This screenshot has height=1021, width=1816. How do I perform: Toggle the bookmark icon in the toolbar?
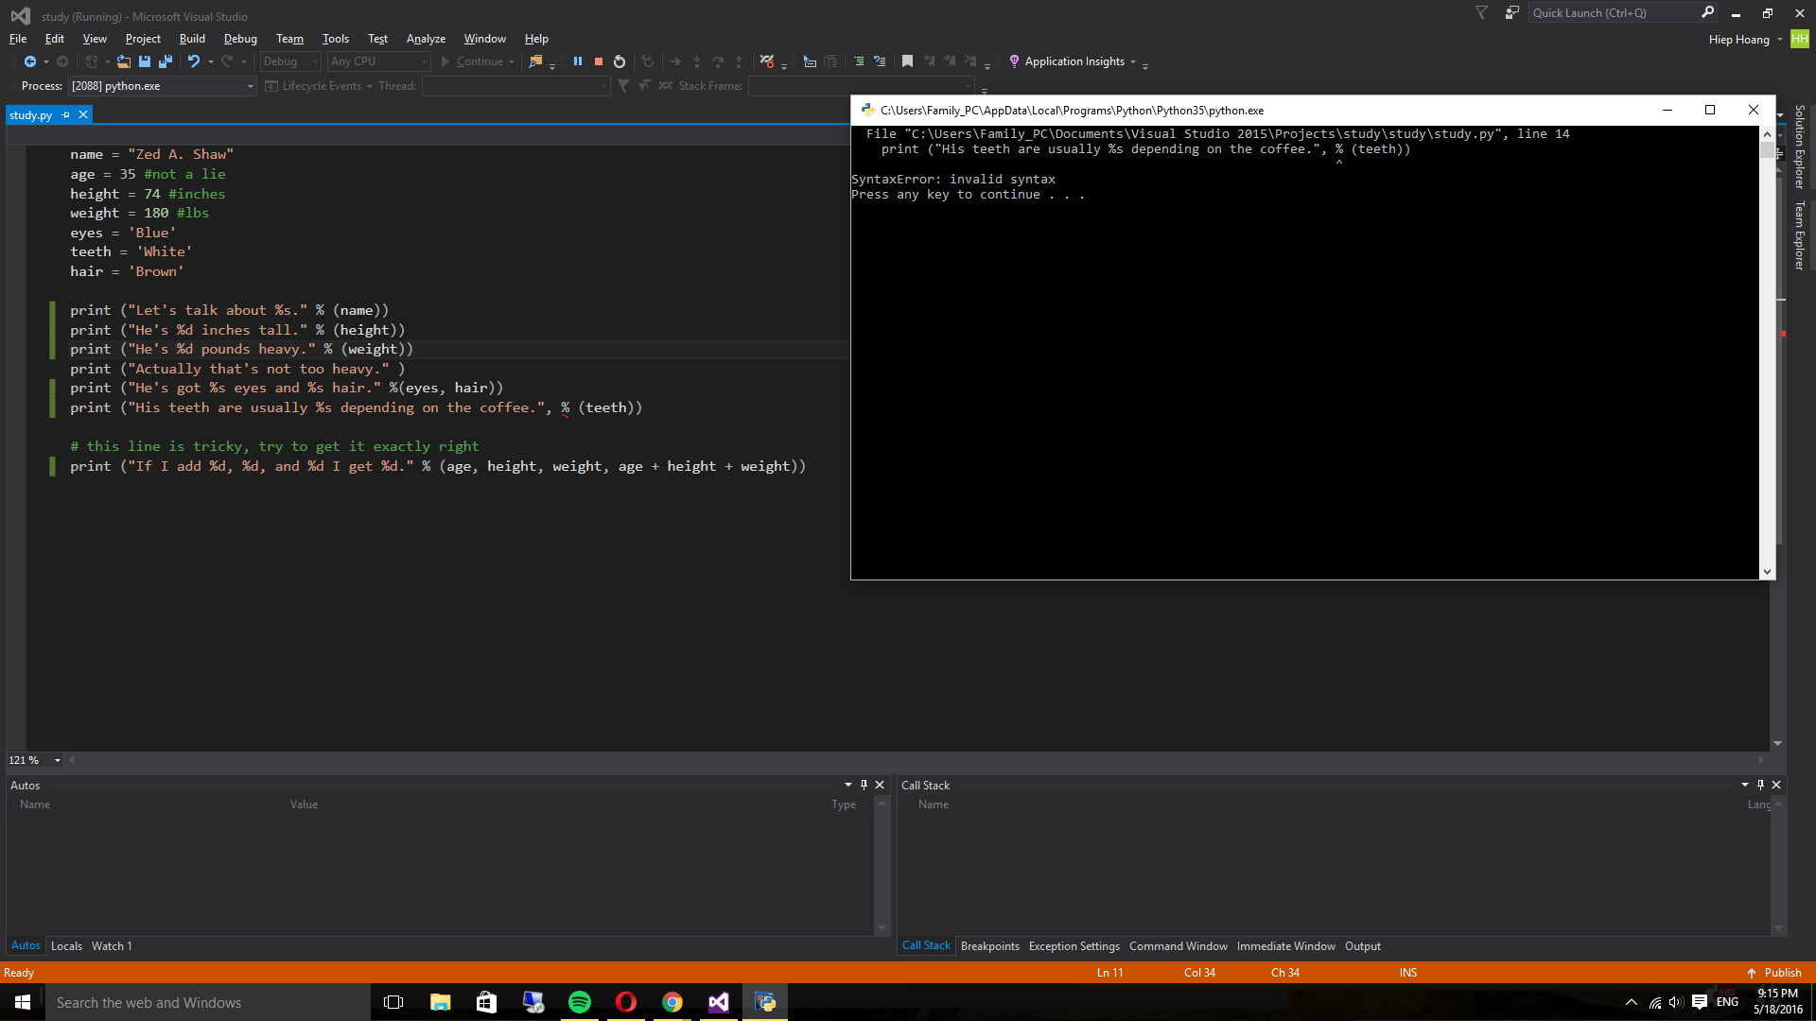907,61
